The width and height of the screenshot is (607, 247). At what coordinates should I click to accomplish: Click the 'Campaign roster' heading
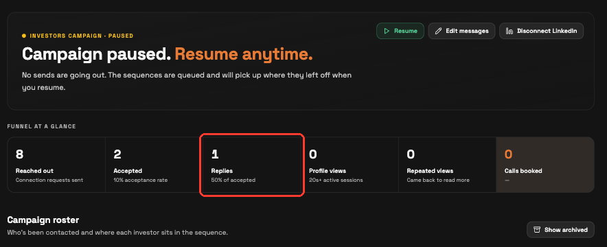click(x=43, y=220)
